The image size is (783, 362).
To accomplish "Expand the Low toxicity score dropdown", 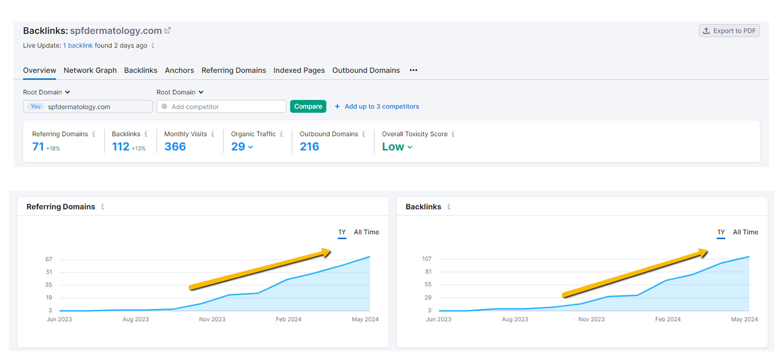I will click(410, 147).
